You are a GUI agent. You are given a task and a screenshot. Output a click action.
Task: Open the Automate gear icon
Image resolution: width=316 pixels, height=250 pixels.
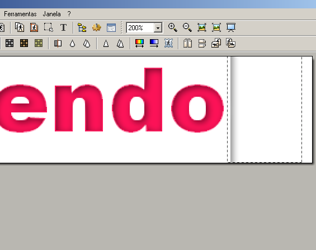[x=97, y=27]
